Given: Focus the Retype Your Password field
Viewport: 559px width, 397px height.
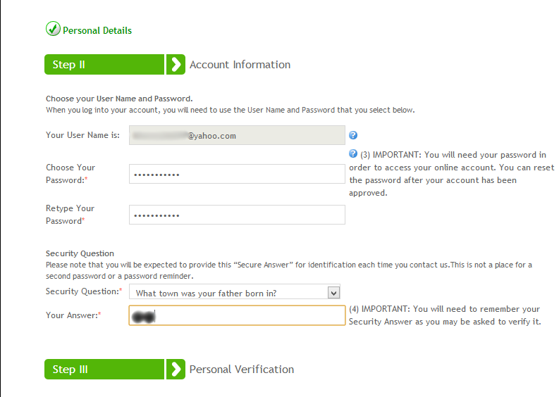Looking at the screenshot, I should [x=237, y=215].
